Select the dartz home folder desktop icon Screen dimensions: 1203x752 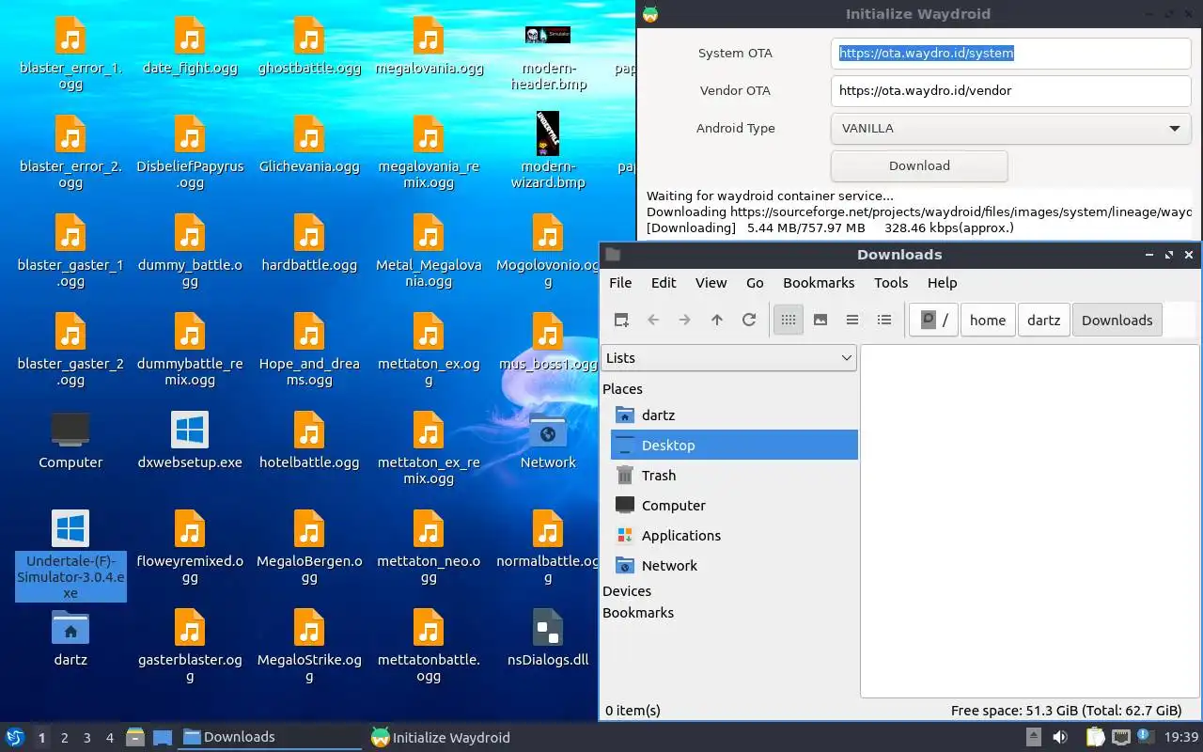(x=70, y=638)
